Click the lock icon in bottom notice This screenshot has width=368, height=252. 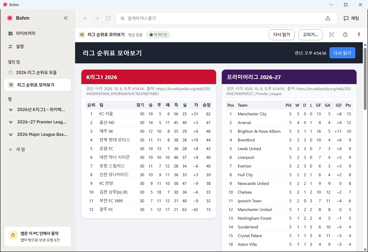coord(13,235)
